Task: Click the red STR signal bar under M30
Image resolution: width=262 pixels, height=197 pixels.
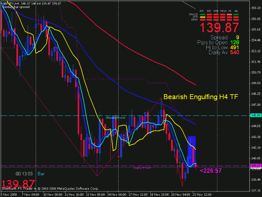Action: click(223, 17)
